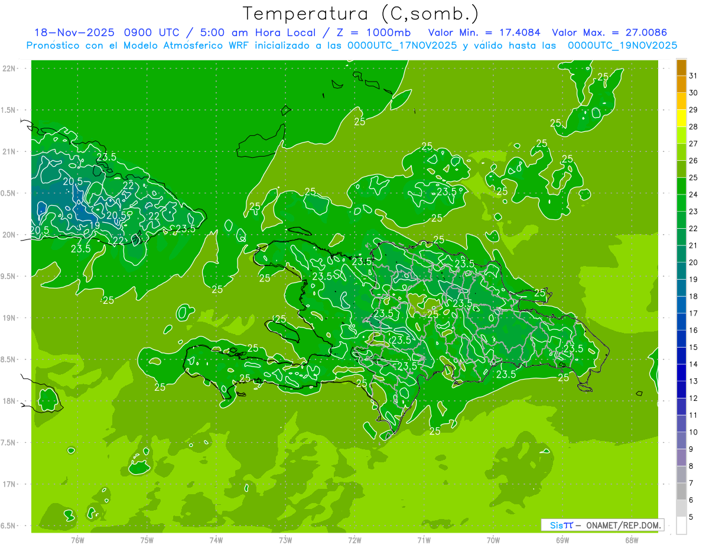Click the "18N" latitude axis label
Screen dimensions: 709x548
pyautogui.click(x=8, y=401)
